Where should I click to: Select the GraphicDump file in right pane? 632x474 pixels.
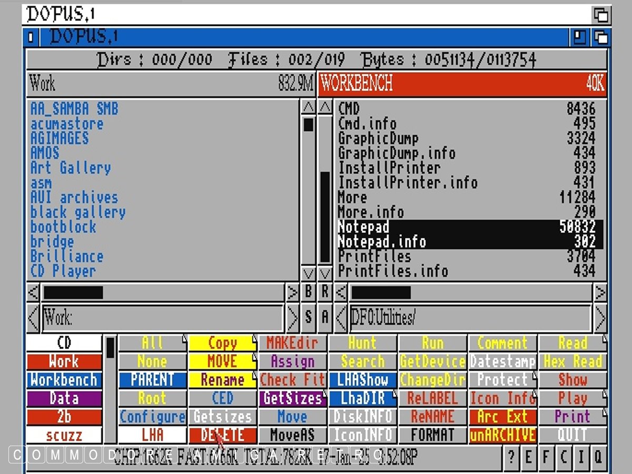tap(378, 139)
